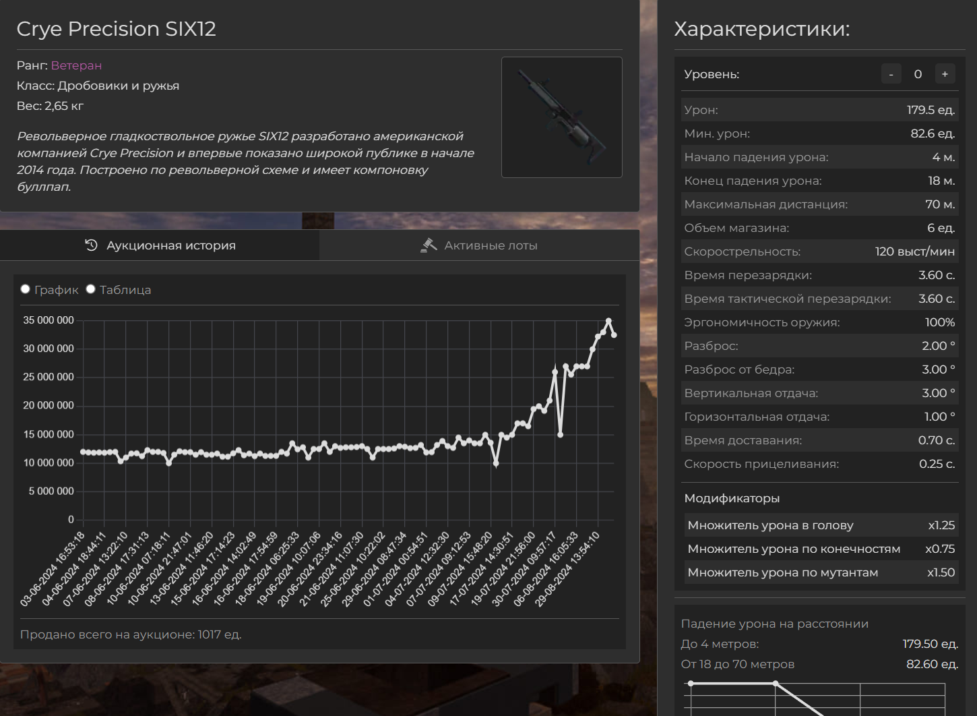Screen dimensions: 977x716
Task: Click the history clock icon beside Аукционная история
Action: coord(92,245)
